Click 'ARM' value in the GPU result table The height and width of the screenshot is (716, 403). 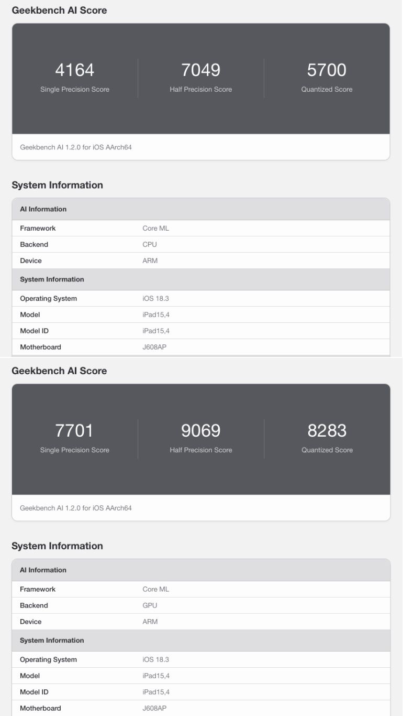(x=150, y=622)
